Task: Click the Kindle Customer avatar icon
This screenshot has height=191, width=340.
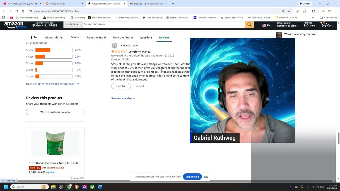Action: click(114, 46)
